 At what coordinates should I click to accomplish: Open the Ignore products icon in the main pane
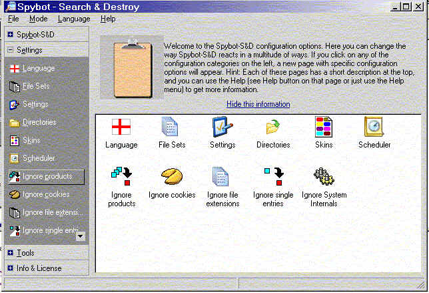point(122,176)
